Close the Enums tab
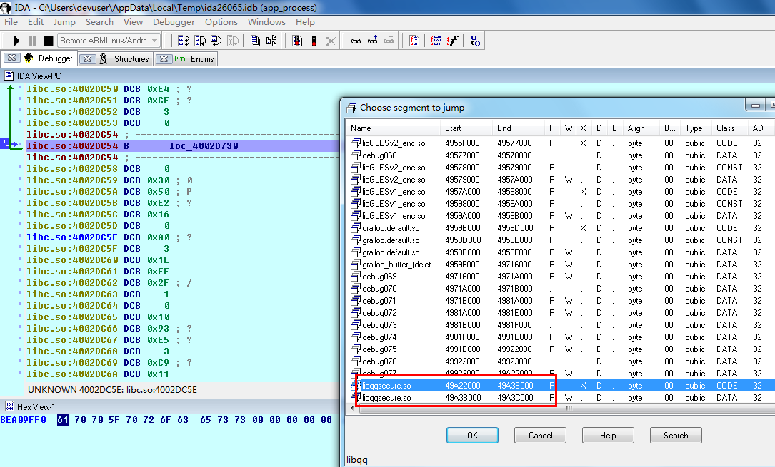The width and height of the screenshot is (775, 467). [164, 58]
